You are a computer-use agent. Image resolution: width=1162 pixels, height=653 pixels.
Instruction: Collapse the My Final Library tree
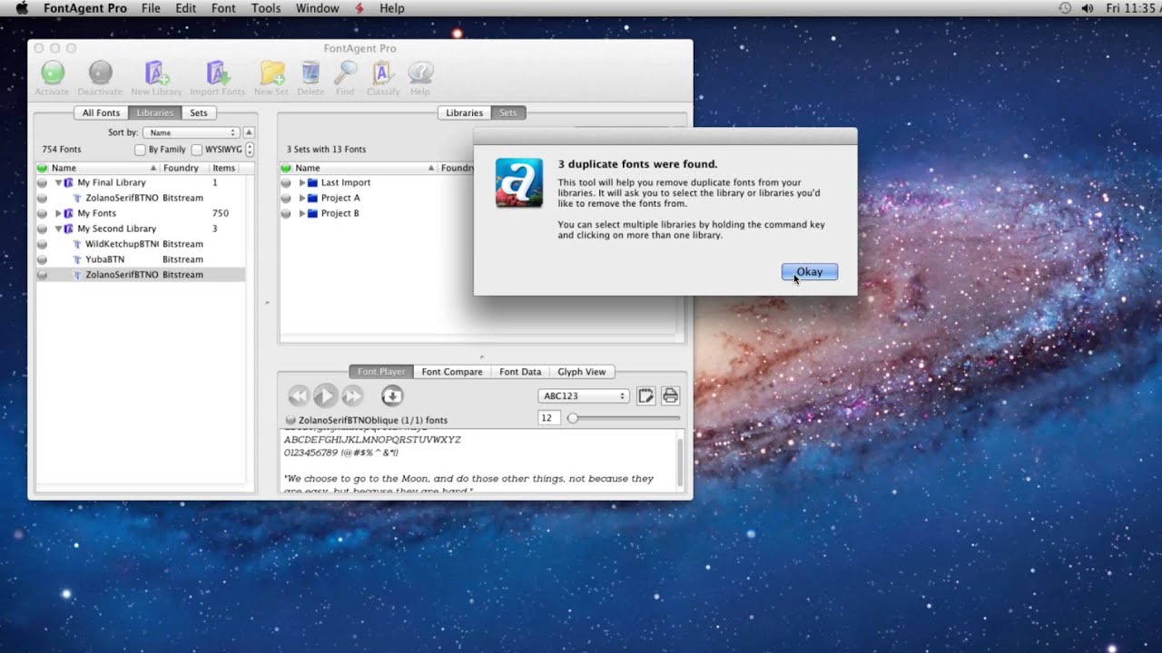click(58, 183)
